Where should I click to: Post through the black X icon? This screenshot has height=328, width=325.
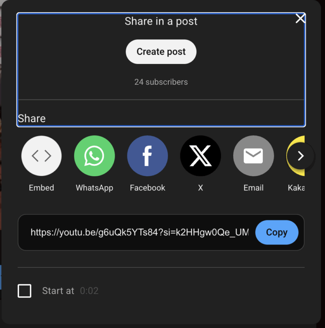201,156
